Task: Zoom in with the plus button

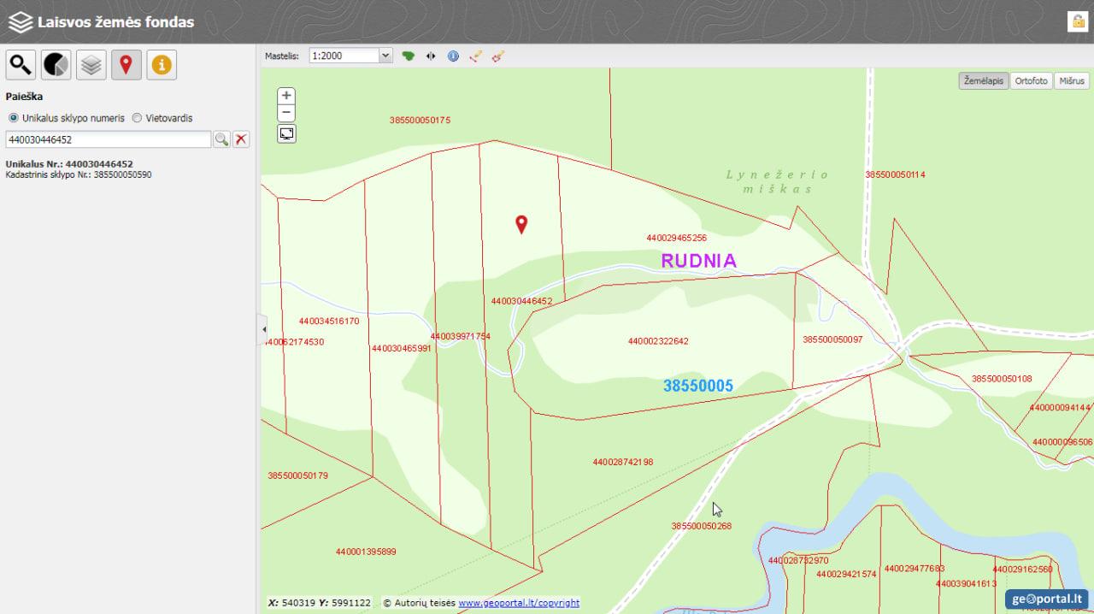Action: 287,96
